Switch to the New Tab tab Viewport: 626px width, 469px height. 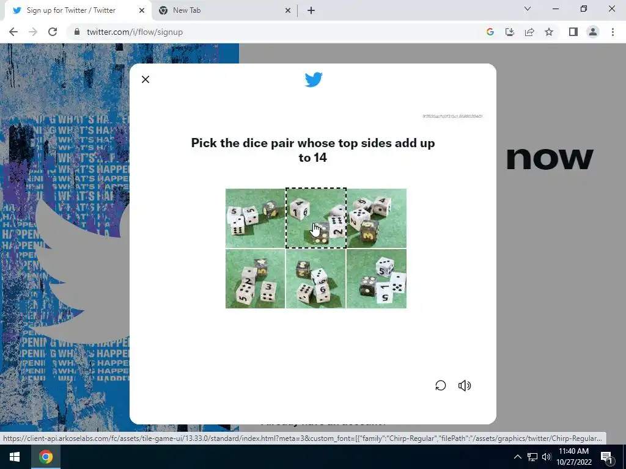click(224, 10)
